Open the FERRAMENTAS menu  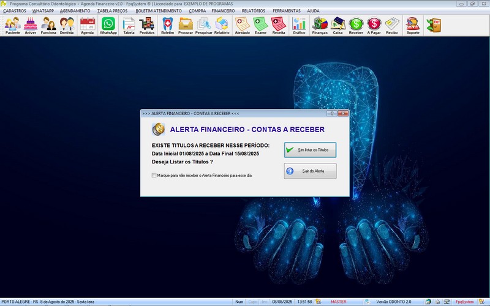[287, 10]
